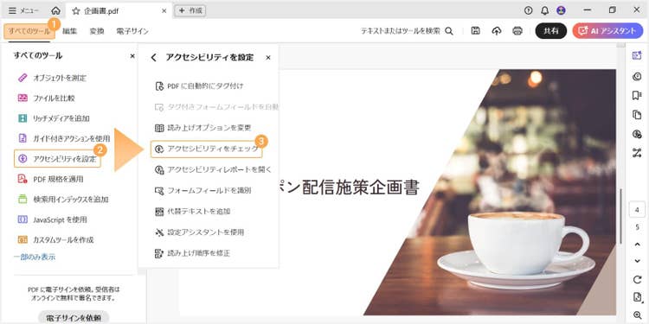Click the 作成 button

pyautogui.click(x=190, y=10)
